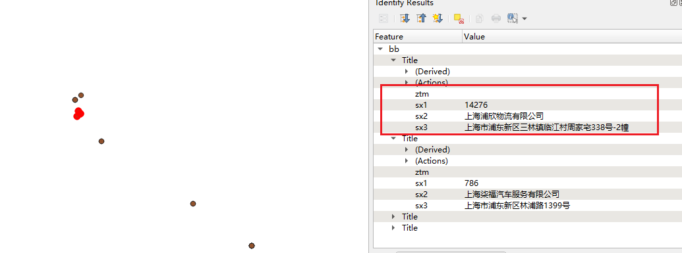Screen dimensions: 682x253
Task: Click the Expand Tree icon
Action: point(405,18)
